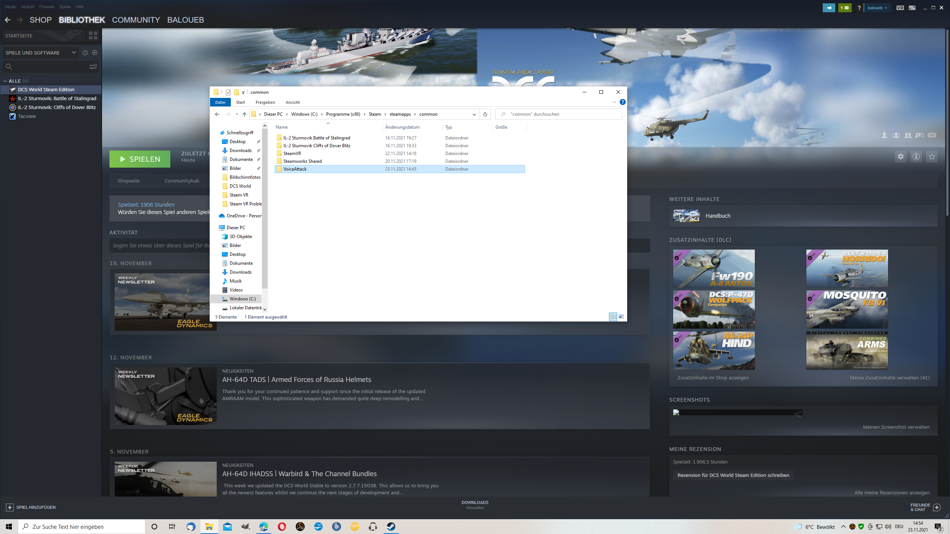Viewport: 950px width, 534px height.
Task: Open advanced library filter options icon
Action: pyautogui.click(x=93, y=66)
